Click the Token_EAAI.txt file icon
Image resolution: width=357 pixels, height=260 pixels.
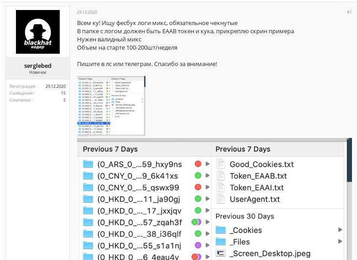(x=220, y=187)
